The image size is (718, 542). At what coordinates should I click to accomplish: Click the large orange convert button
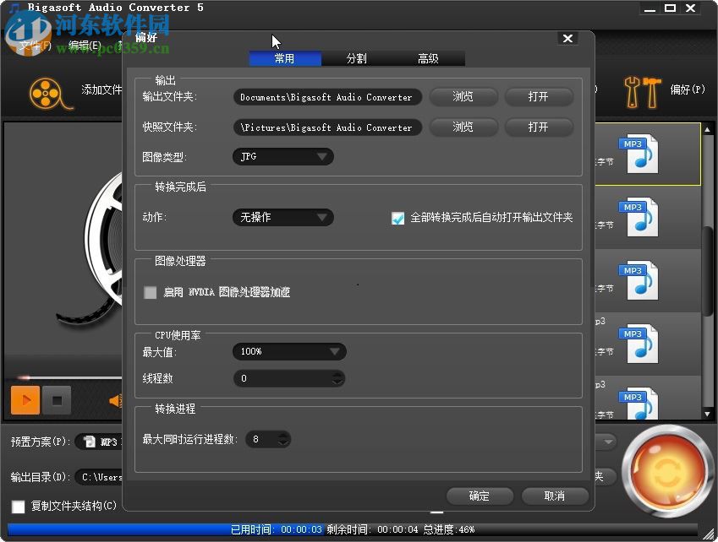tap(667, 470)
